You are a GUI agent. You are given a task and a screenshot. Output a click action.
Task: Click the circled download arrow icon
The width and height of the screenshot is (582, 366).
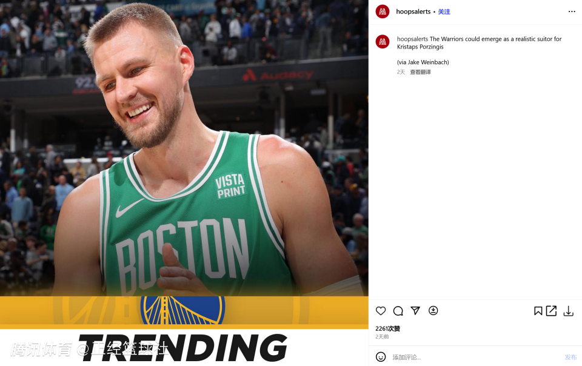point(433,310)
